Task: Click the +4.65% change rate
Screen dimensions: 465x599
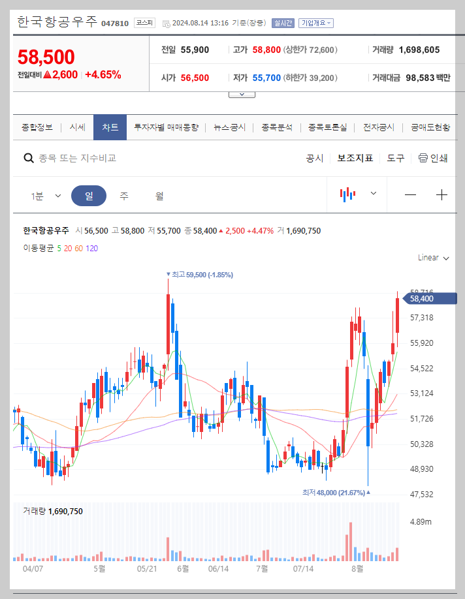Action: pos(103,74)
